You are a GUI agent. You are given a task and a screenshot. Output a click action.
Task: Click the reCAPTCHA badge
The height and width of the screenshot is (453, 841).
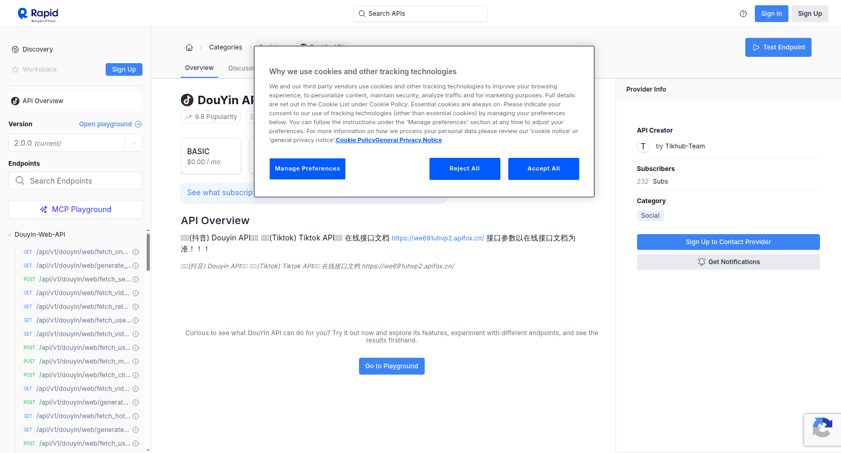(x=823, y=430)
